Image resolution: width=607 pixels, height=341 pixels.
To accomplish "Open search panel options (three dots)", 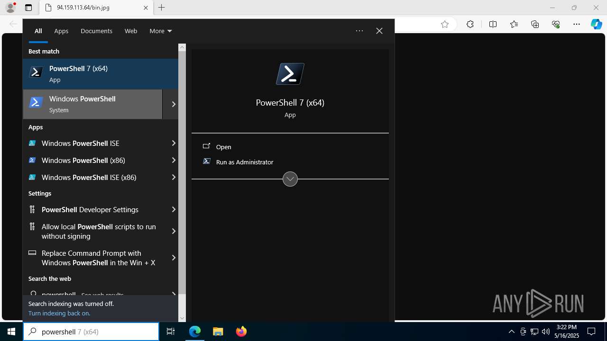I will click(x=359, y=31).
